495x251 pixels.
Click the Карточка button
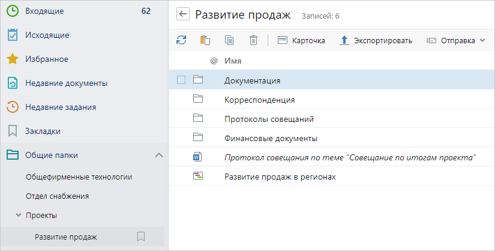[x=301, y=40]
